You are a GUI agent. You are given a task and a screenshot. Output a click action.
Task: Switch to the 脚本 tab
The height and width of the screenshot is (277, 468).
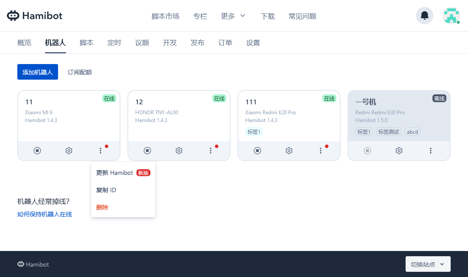(x=87, y=42)
